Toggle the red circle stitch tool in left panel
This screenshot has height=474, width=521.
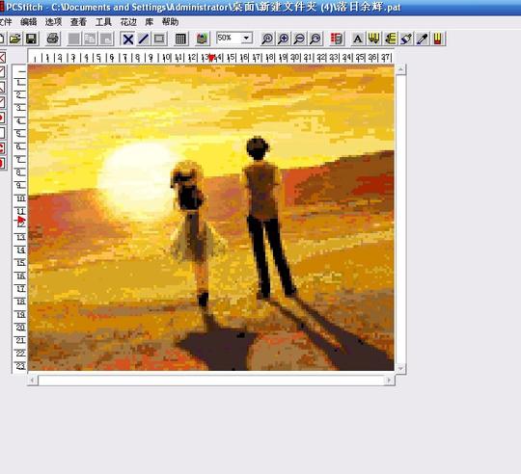(2, 118)
